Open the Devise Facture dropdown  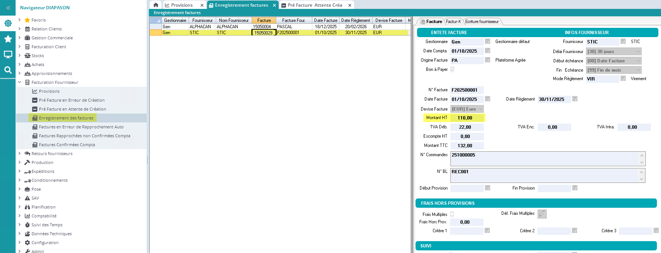click(467, 109)
